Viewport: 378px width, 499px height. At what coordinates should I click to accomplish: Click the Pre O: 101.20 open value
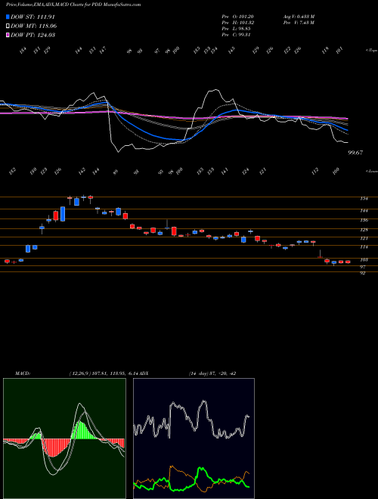pyautogui.click(x=237, y=17)
